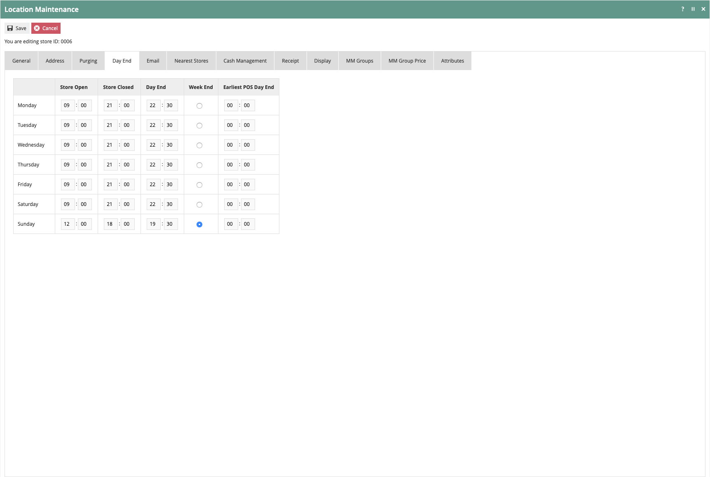Open the Receipt tab
710x477 pixels.
291,61
